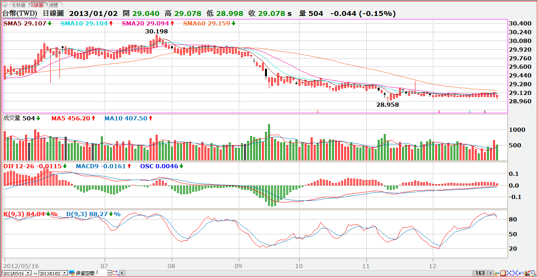538x278 pixels.
Task: Click the expand arrows zoom-in icon
Action: (515, 273)
